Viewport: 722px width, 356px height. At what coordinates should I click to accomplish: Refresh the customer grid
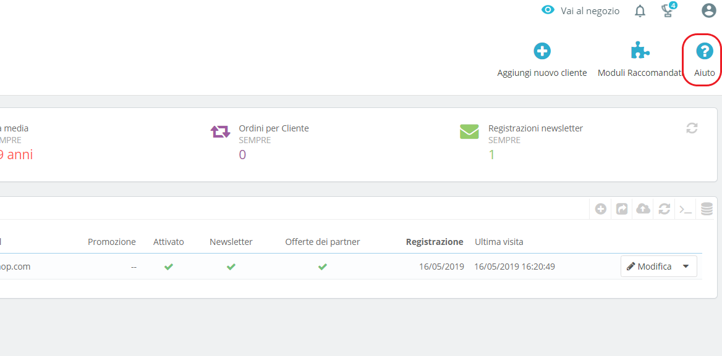click(664, 209)
